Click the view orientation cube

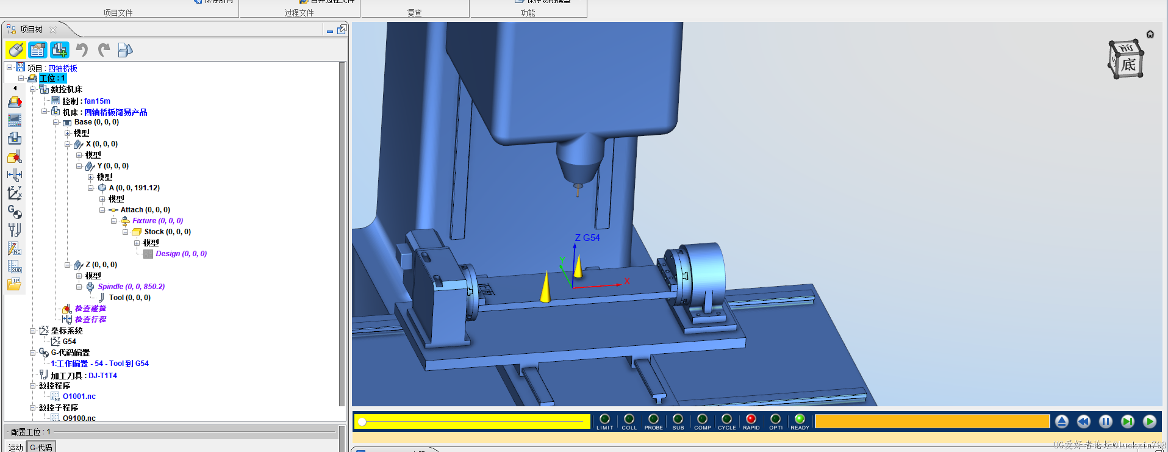pos(1125,59)
